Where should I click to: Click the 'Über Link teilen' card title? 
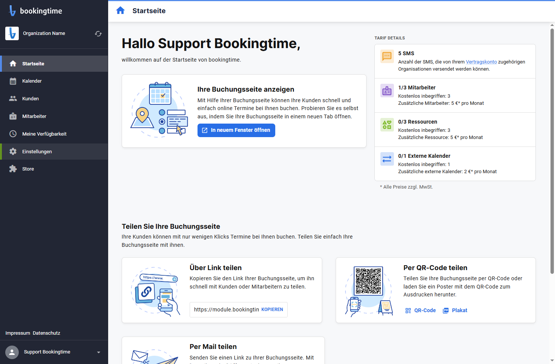tap(216, 268)
